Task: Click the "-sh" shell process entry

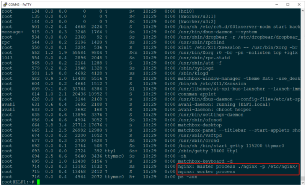Action: click(x=182, y=156)
